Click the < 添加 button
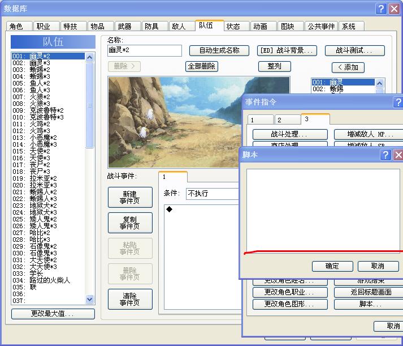This screenshot has height=346, width=403. pyautogui.click(x=348, y=67)
